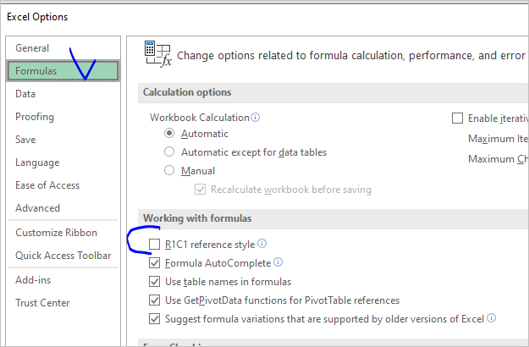The width and height of the screenshot is (529, 347).
Task: Click info icon after Suggest formula variations
Action: coord(491,319)
